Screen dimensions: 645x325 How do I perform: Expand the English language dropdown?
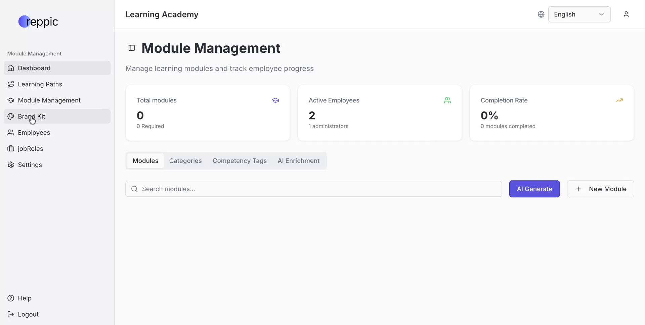point(579,14)
